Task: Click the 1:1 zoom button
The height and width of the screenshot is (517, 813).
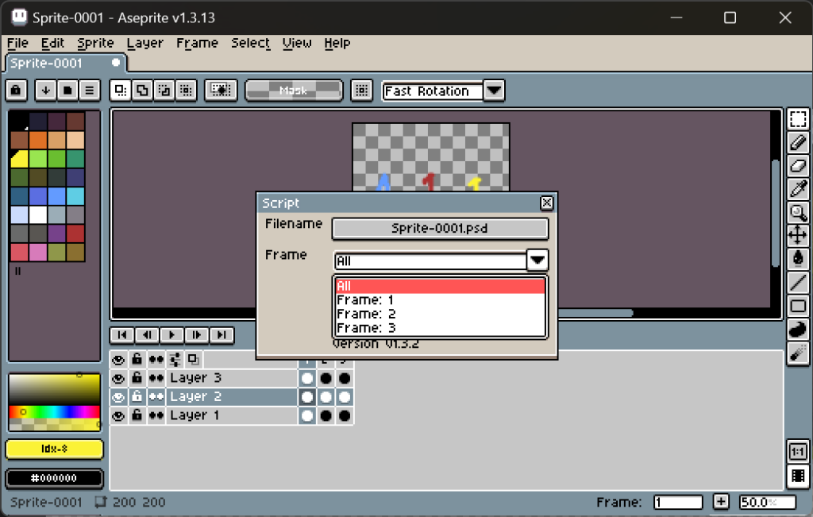Action: coord(797,452)
